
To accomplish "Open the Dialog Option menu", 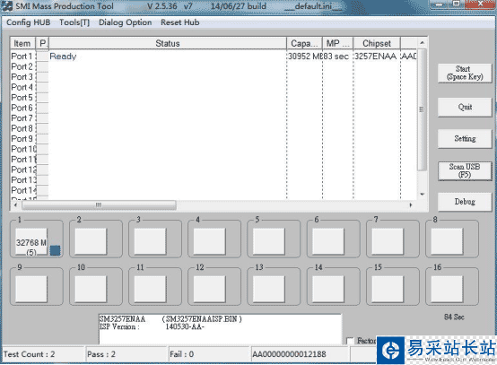I will 126,22.
